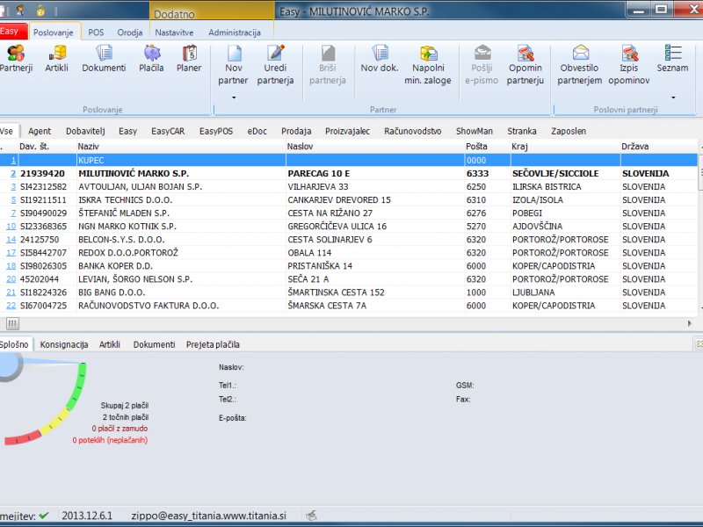Image resolution: width=703 pixels, height=527 pixels.
Task: Click Napolni min. zaloge icon
Action: [428, 54]
